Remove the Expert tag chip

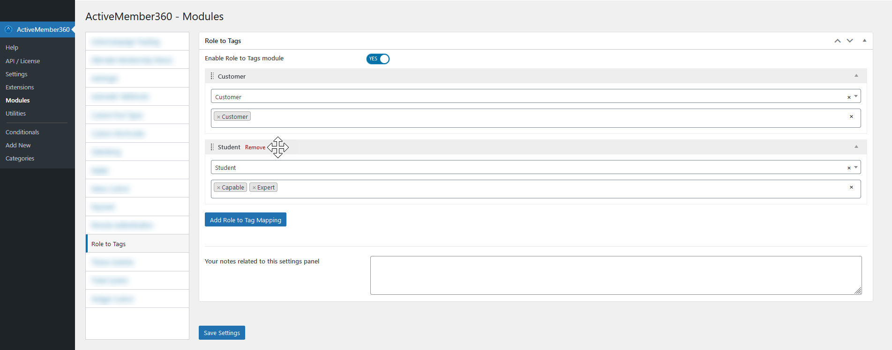(254, 188)
